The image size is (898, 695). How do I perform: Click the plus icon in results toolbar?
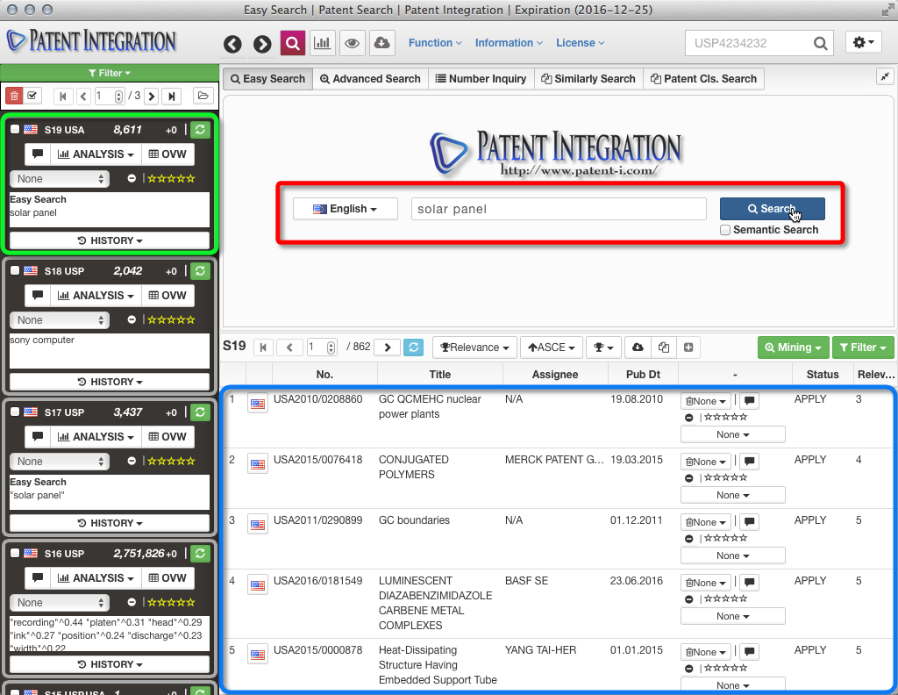coord(688,347)
